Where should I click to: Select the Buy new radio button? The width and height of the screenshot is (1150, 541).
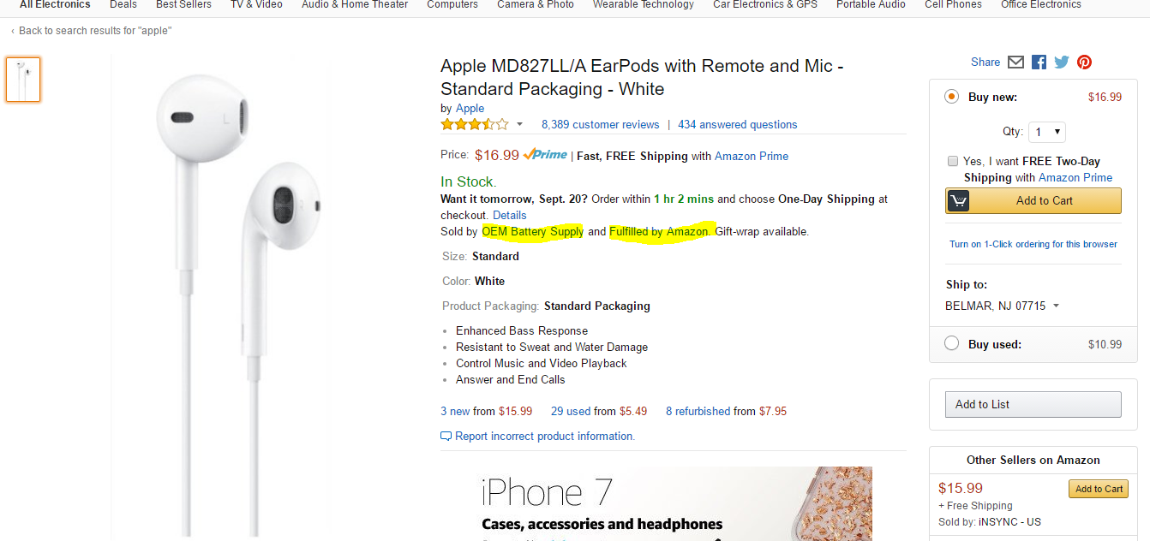pyautogui.click(x=951, y=97)
